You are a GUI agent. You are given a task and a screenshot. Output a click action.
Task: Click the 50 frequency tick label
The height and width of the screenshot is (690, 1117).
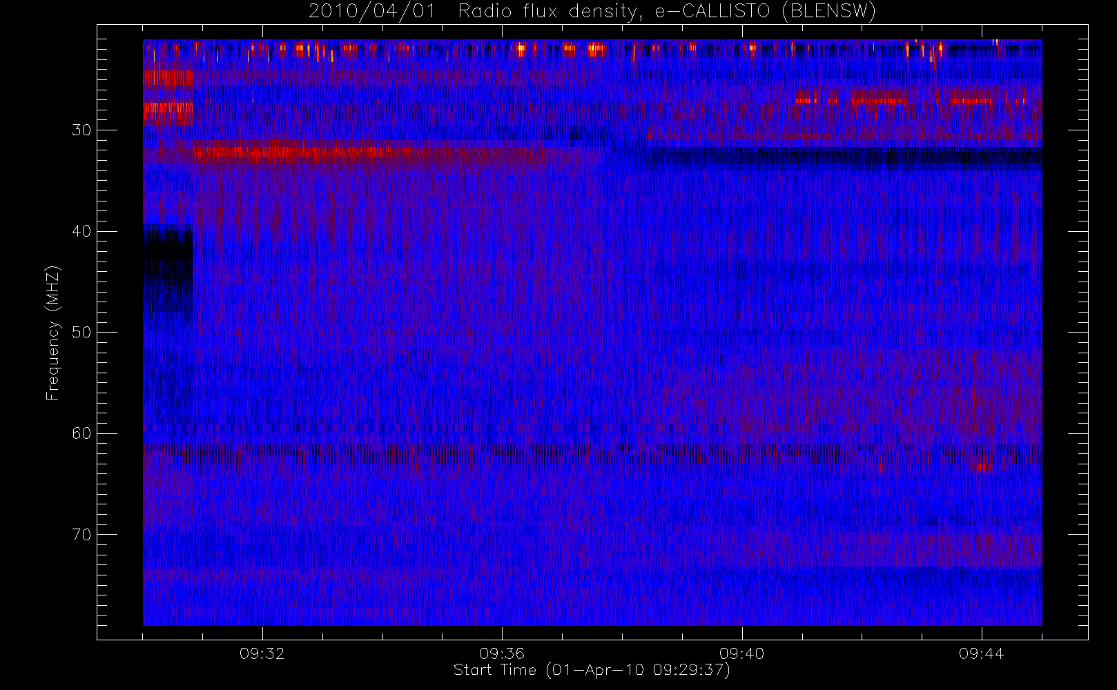(81, 333)
